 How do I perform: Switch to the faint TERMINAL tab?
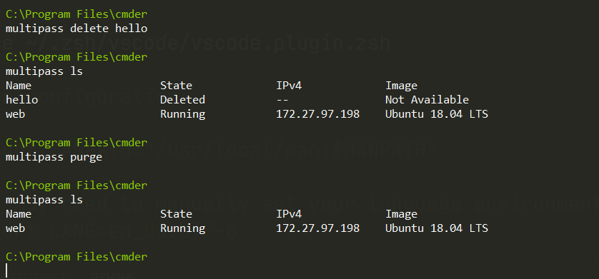point(112,276)
